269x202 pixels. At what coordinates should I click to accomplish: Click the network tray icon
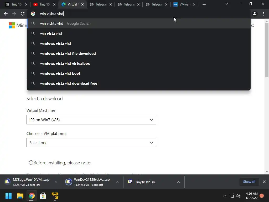click(232, 196)
